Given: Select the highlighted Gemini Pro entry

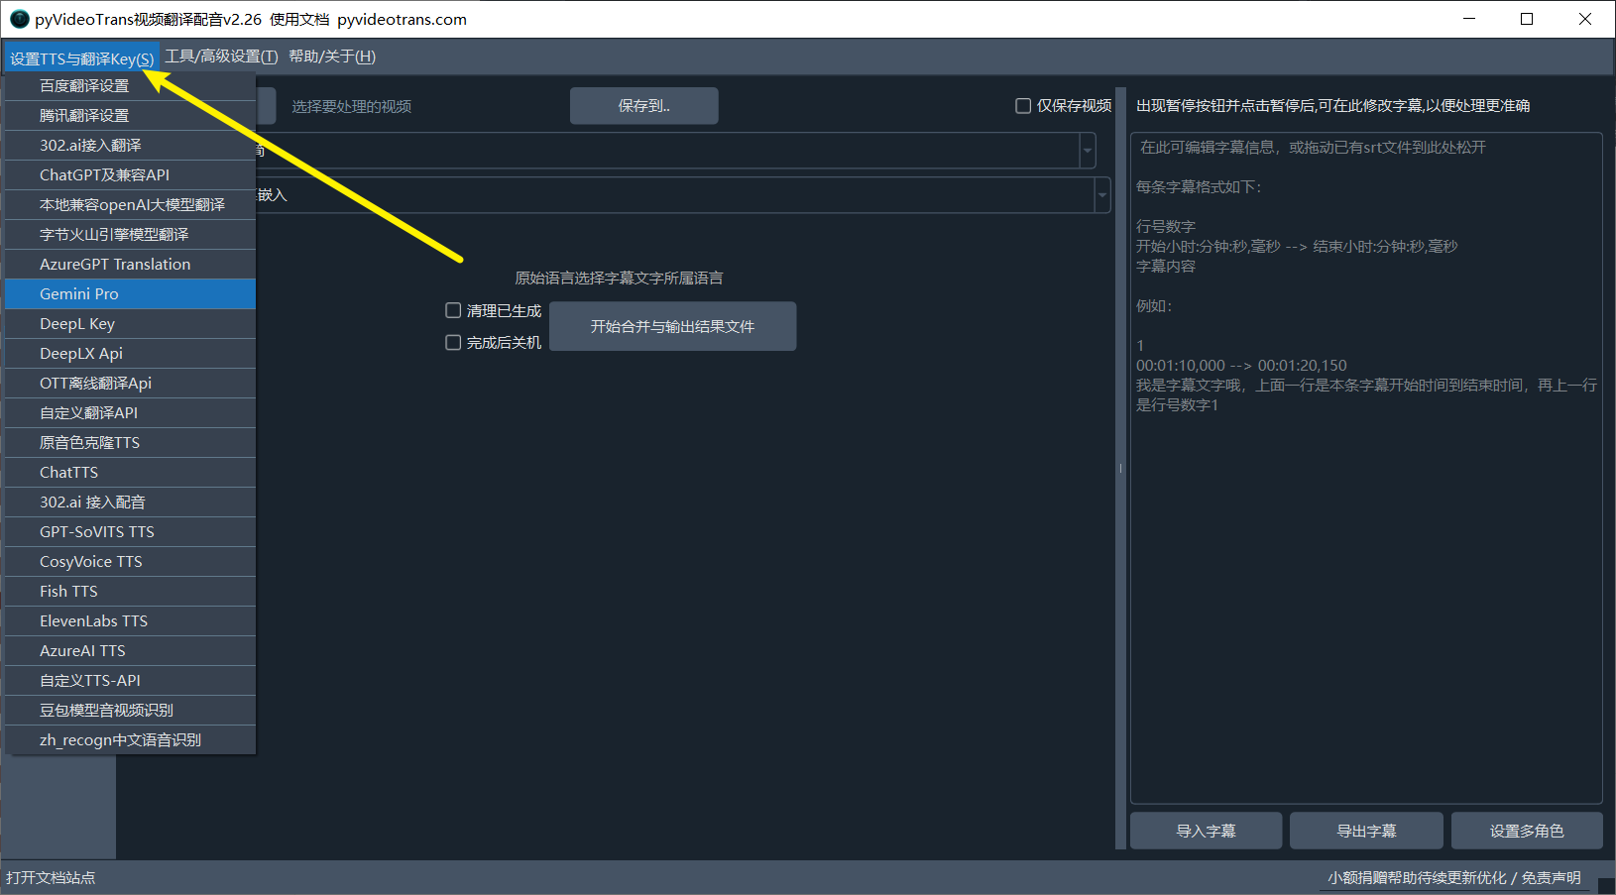Looking at the screenshot, I should coord(130,294).
